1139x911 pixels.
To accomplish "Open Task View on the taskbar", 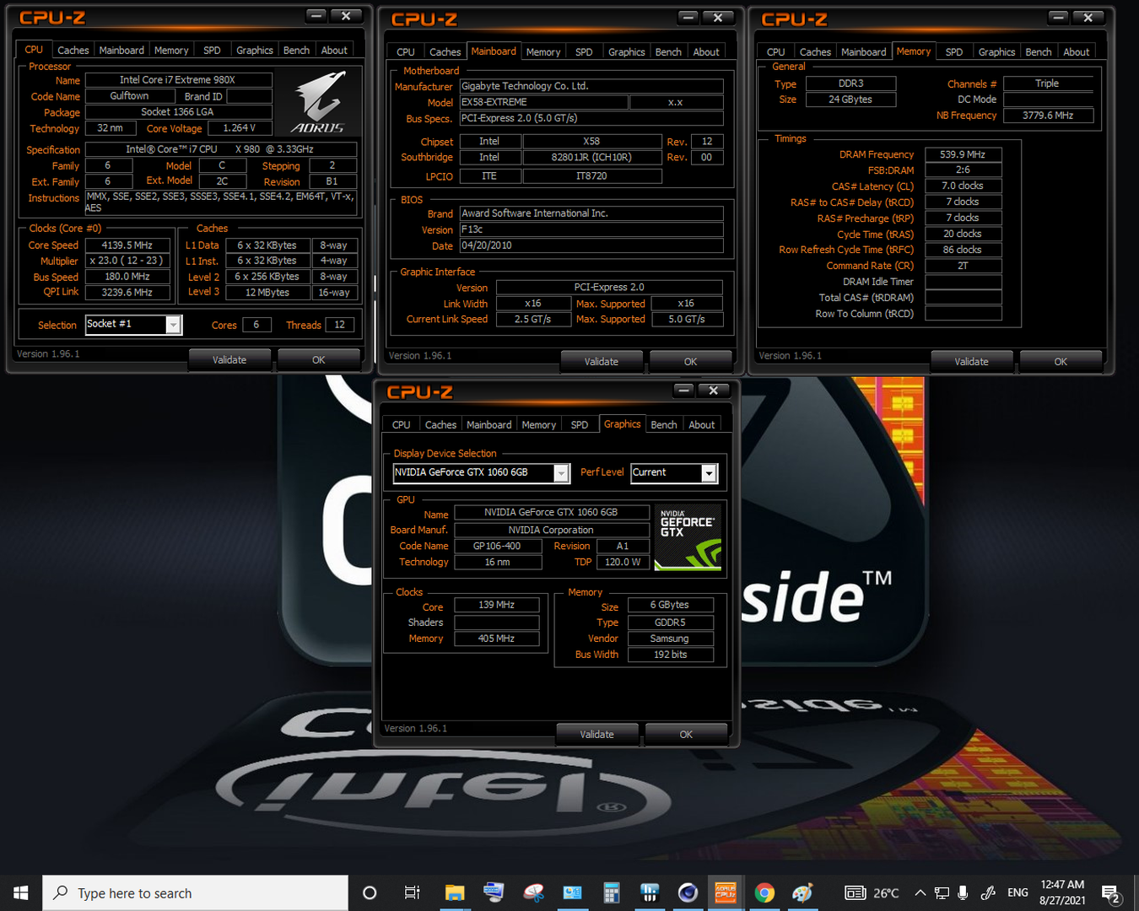I will coord(412,892).
